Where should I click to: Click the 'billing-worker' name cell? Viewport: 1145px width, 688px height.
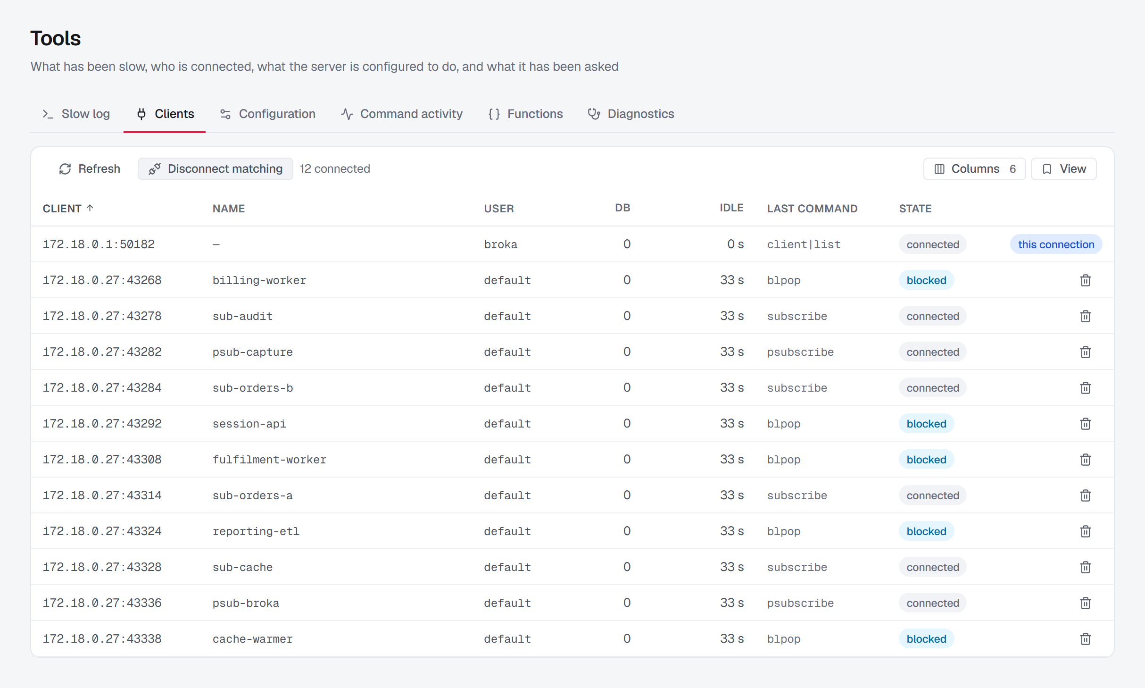(x=259, y=280)
